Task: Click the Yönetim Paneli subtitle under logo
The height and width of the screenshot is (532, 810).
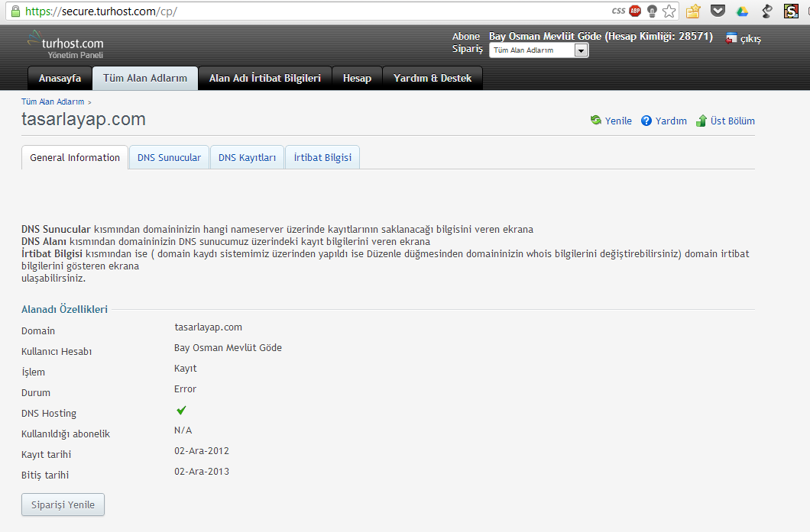Action: 76,55
